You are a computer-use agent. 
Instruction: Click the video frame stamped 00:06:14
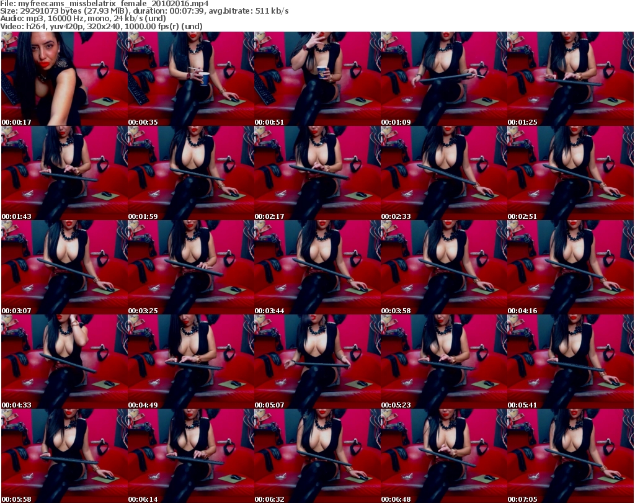click(x=191, y=456)
